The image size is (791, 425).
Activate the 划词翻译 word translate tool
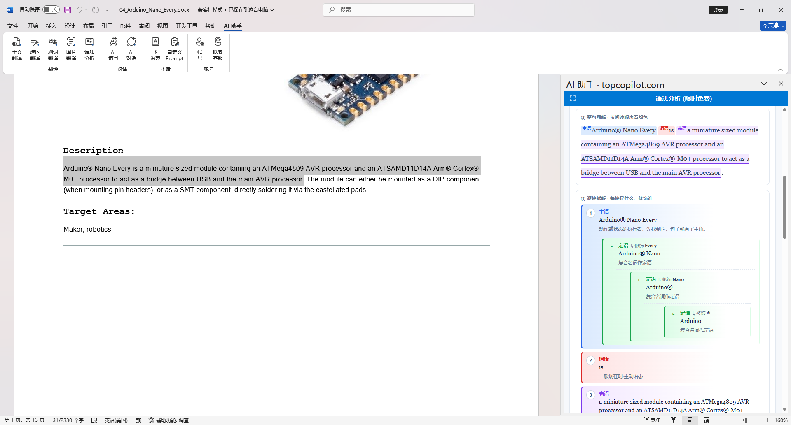[53, 49]
